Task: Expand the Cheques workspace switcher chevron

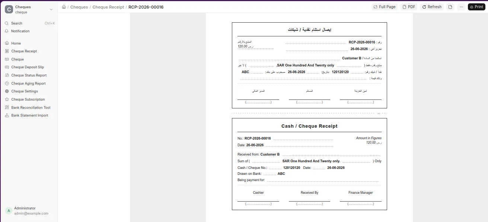Action: pyautogui.click(x=51, y=10)
